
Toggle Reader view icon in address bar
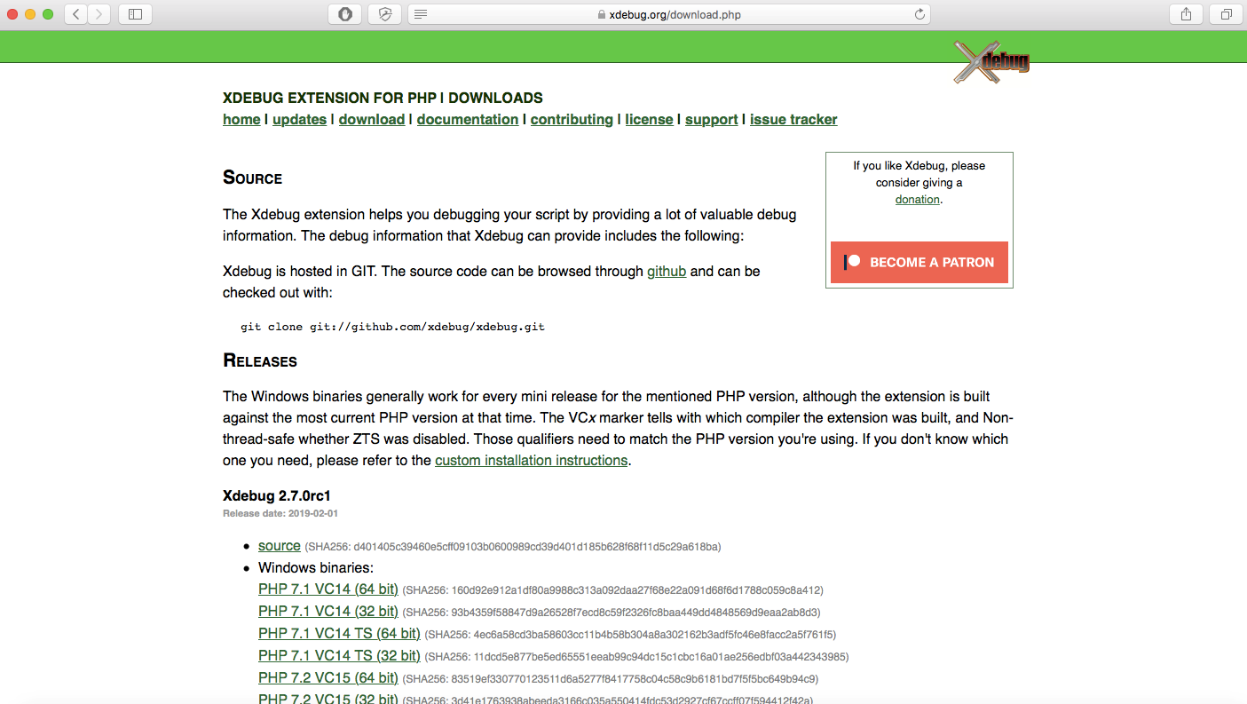point(421,14)
